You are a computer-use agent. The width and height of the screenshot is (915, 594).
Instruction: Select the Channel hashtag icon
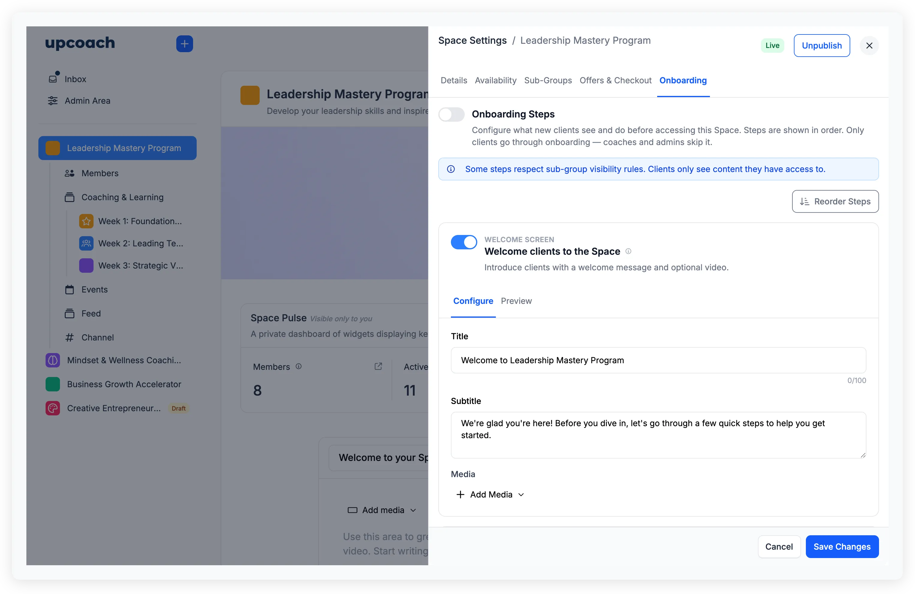click(x=70, y=337)
